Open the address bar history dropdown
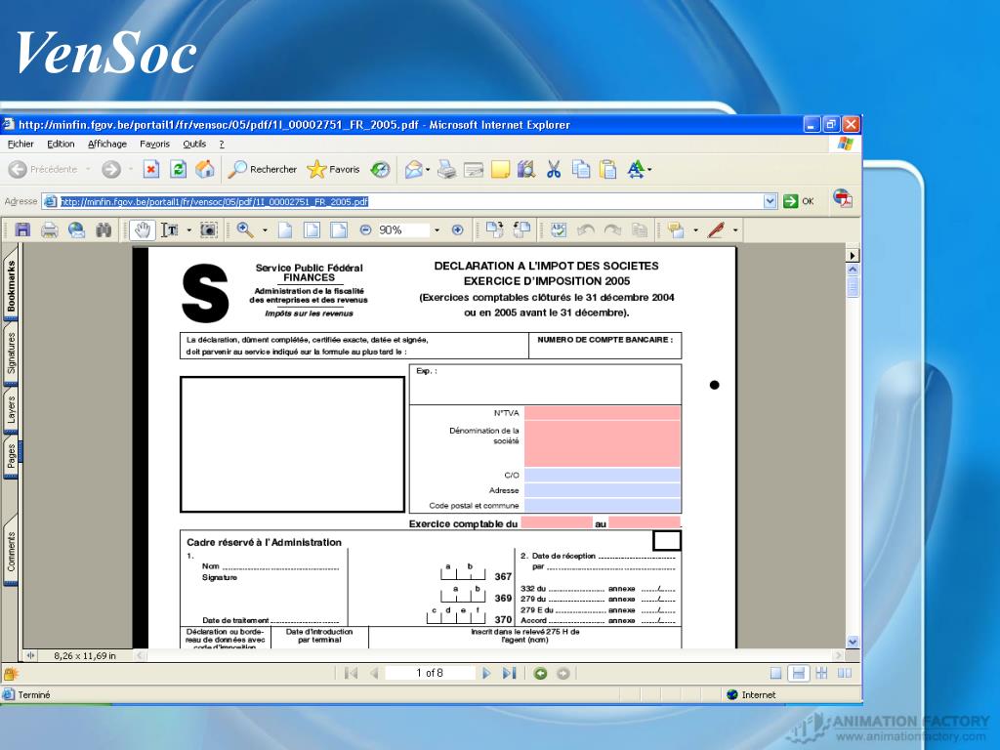Screen dimensions: 1000x750 tap(770, 201)
